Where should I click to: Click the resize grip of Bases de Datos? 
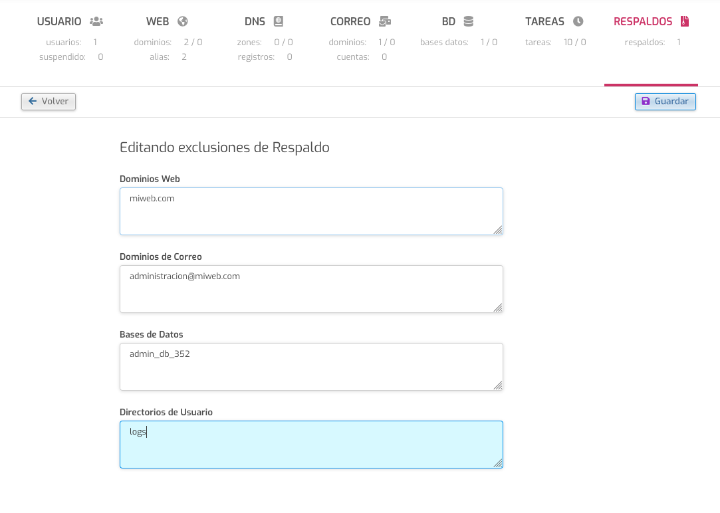[x=498, y=385]
